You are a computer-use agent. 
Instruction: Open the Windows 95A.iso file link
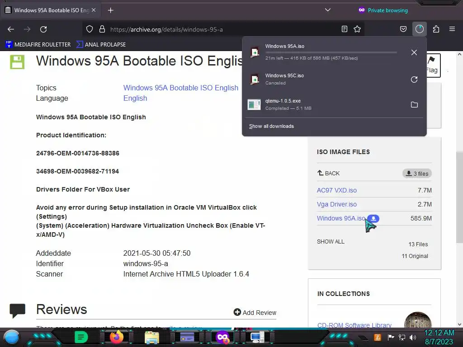(x=341, y=218)
